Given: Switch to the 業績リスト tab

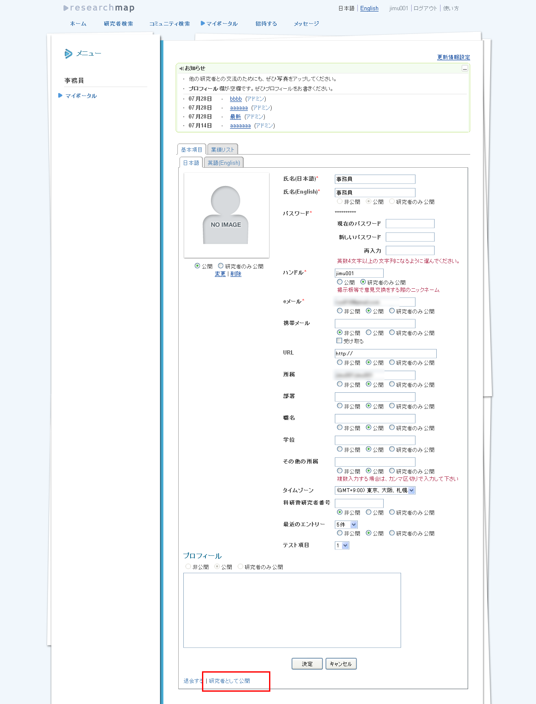Looking at the screenshot, I should coord(222,149).
